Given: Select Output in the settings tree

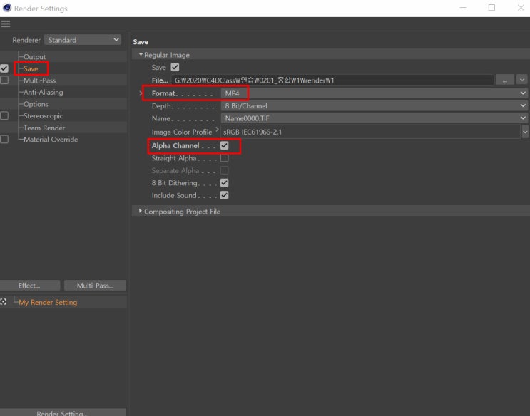Looking at the screenshot, I should click(34, 57).
